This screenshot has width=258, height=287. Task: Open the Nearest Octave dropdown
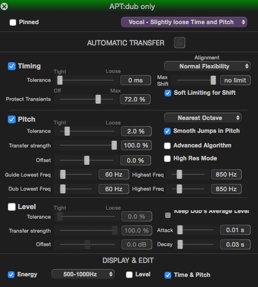[x=203, y=118]
